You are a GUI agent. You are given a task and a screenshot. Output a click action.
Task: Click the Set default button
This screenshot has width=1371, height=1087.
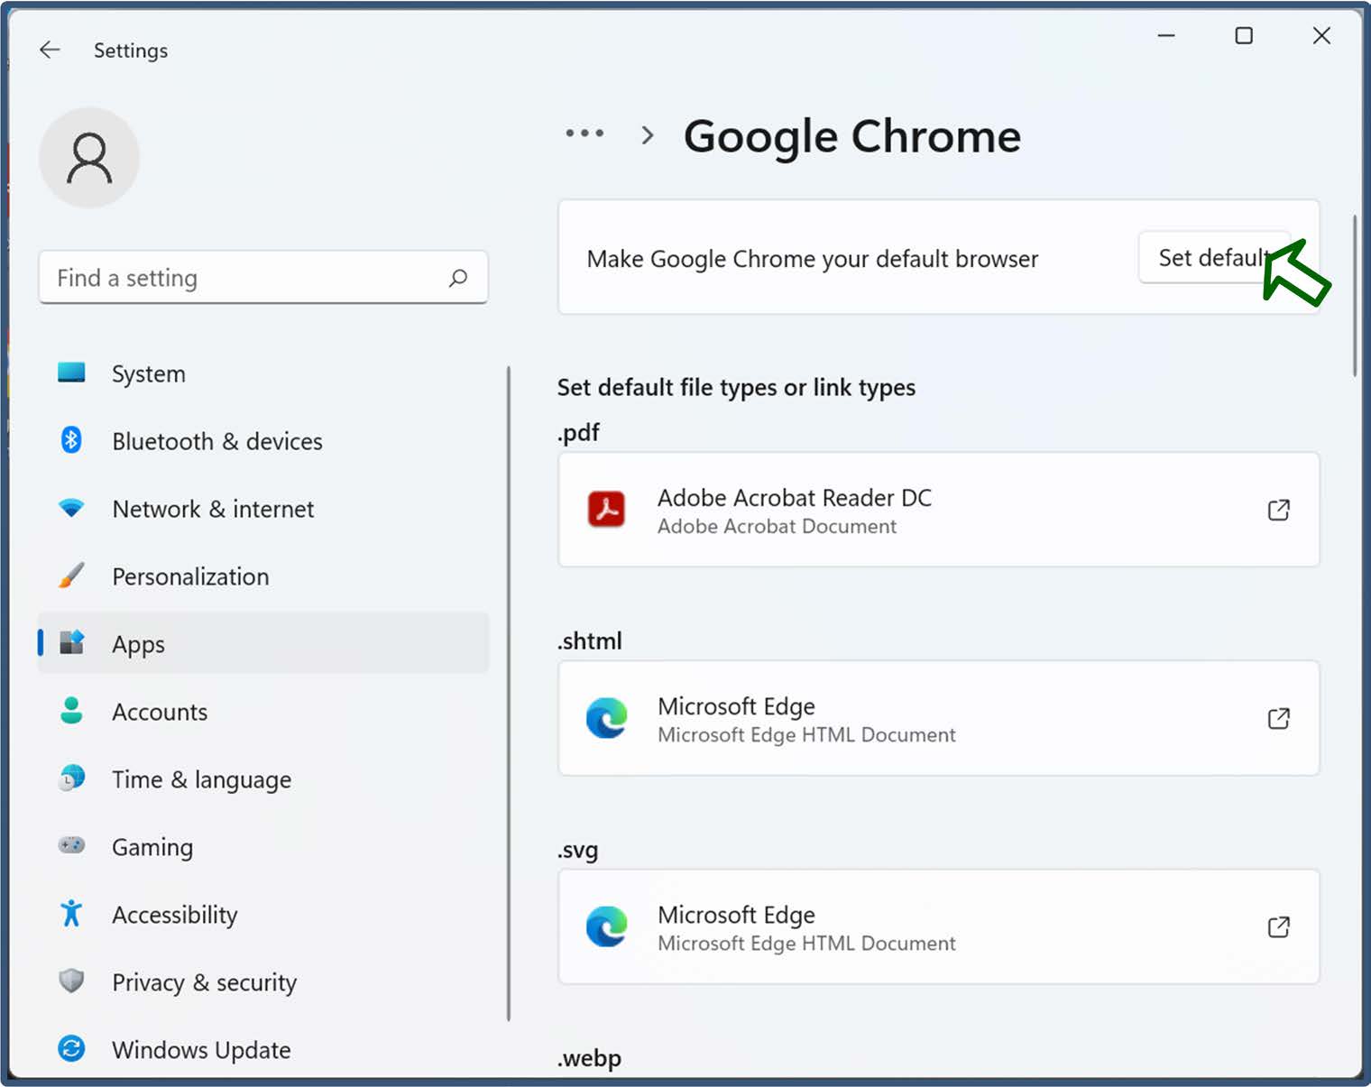[x=1214, y=258]
